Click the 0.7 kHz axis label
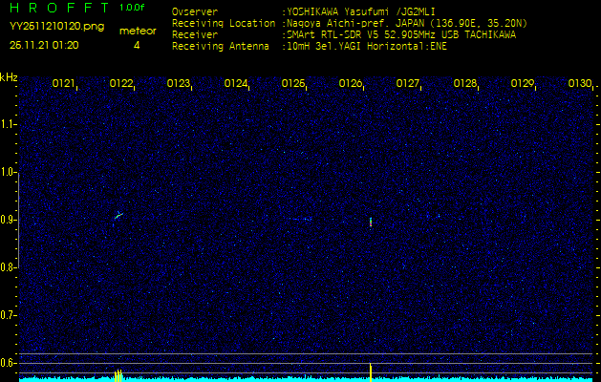The width and height of the screenshot is (601, 382). pos(8,315)
